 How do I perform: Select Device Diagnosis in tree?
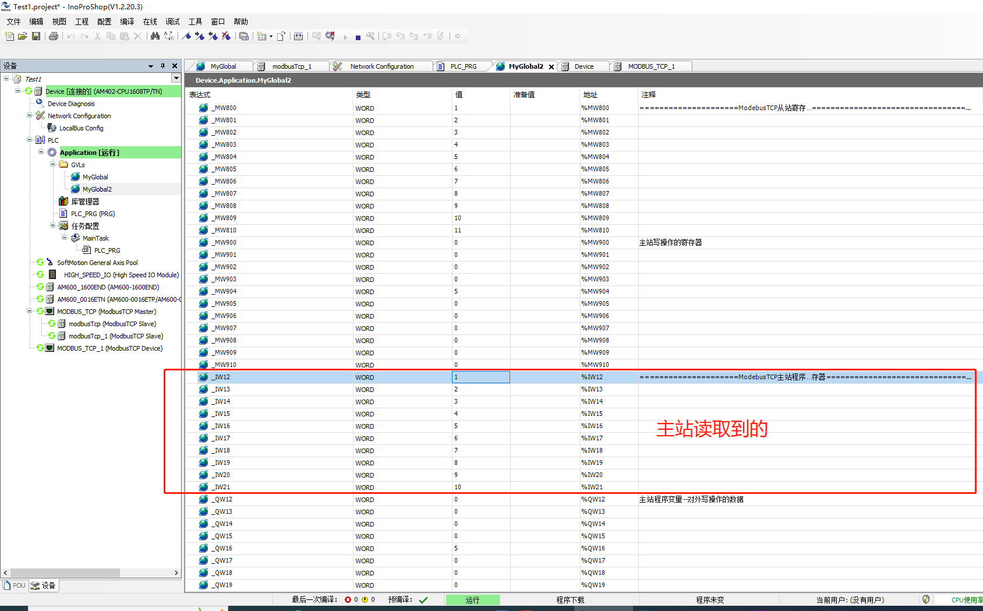click(x=71, y=104)
